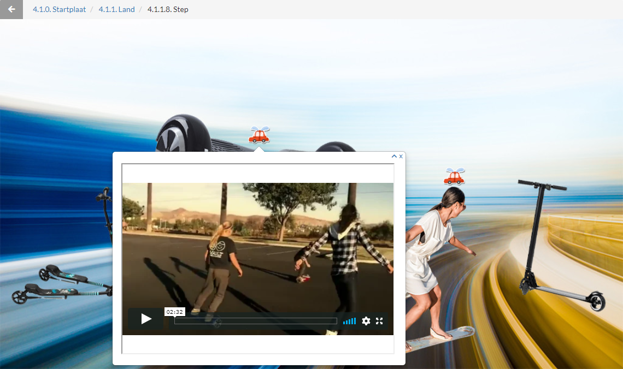Click the 4.1.1.8. Step breadcrumb text
The width and height of the screenshot is (623, 369).
tap(168, 9)
